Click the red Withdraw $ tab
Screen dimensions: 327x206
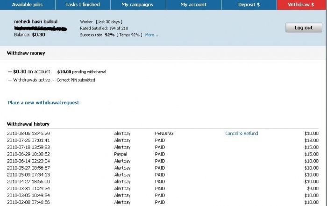point(301,5)
